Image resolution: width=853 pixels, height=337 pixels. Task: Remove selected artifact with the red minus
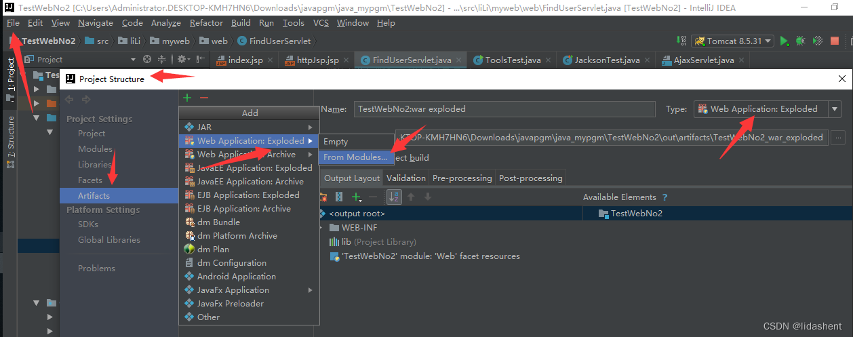(x=203, y=98)
